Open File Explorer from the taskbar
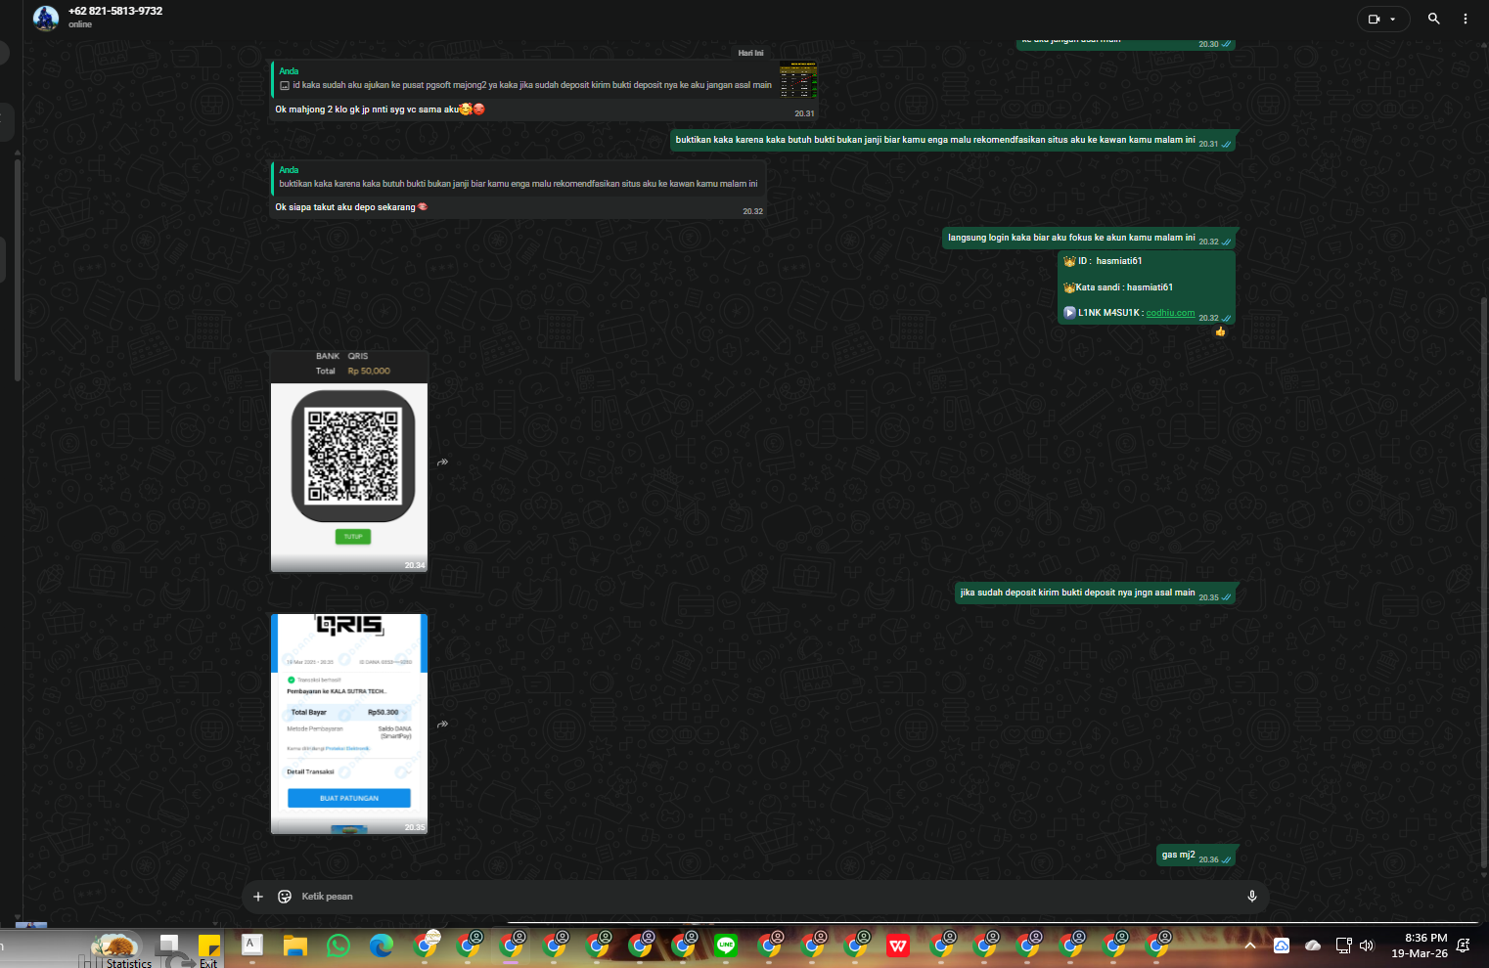Viewport: 1489px width, 968px height. click(295, 946)
